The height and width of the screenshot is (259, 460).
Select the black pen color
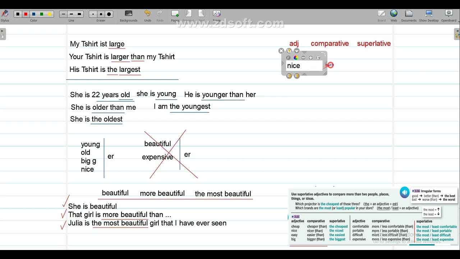click(x=18, y=14)
